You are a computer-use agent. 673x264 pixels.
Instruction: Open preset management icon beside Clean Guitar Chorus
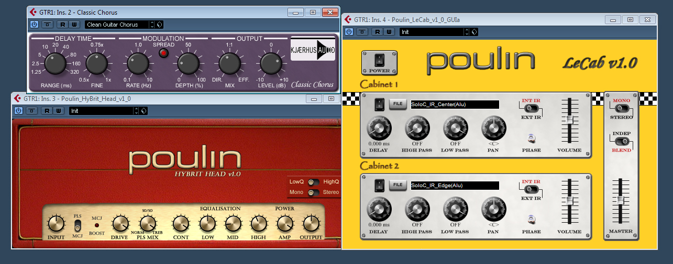pyautogui.click(x=159, y=24)
